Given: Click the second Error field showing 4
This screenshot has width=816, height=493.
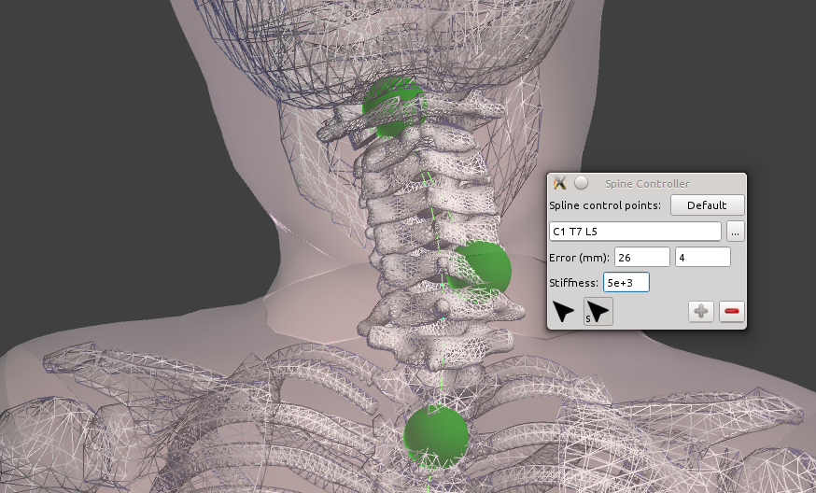Looking at the screenshot, I should pos(702,257).
